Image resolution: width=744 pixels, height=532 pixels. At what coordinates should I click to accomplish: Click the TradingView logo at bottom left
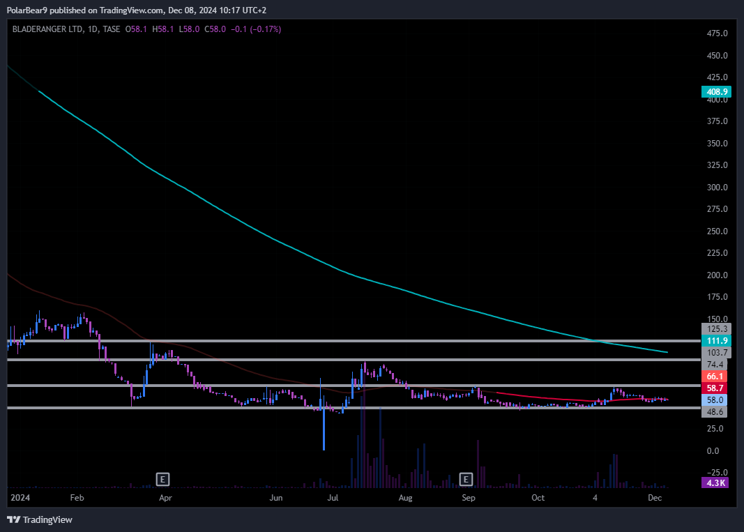click(x=40, y=519)
